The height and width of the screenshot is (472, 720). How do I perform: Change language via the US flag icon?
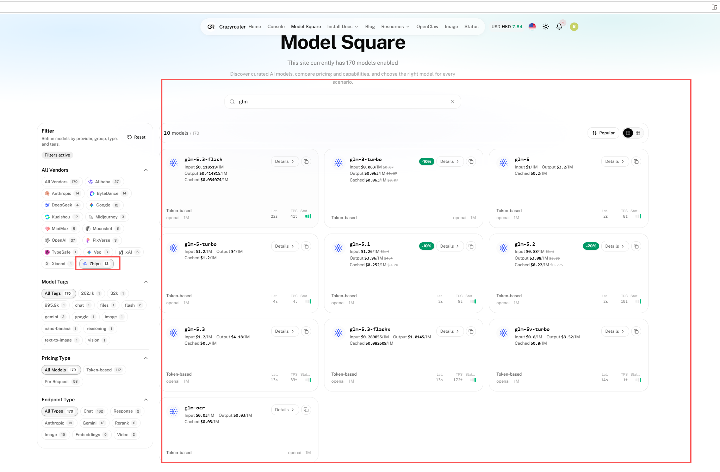pos(532,27)
